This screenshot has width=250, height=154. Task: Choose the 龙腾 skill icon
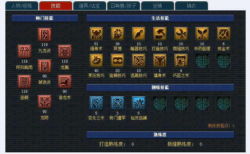click(65, 51)
